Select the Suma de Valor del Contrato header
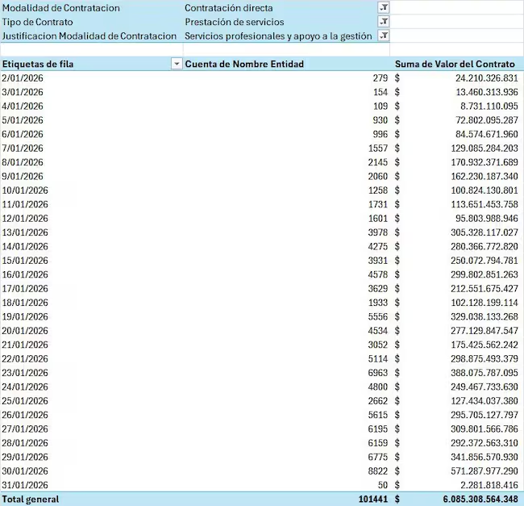524x506 pixels. tap(453, 64)
